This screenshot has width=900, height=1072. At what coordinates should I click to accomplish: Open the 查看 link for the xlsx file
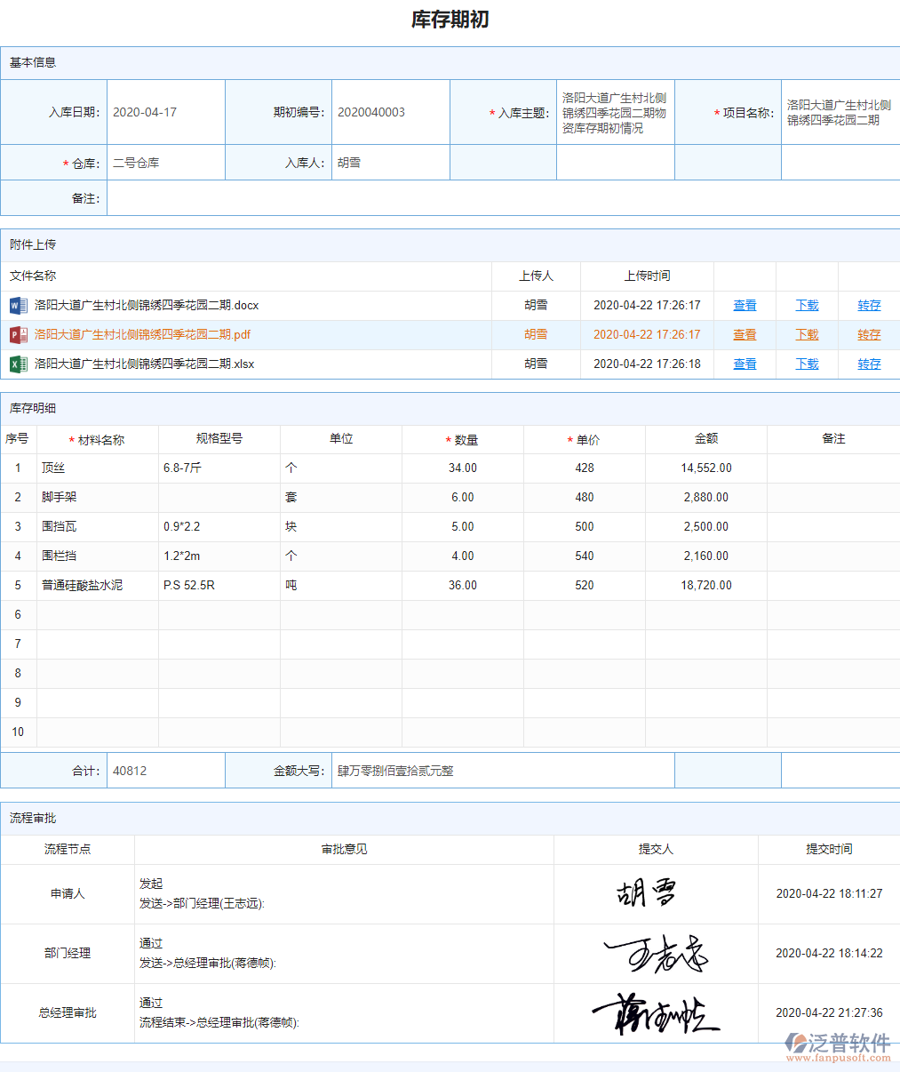click(x=745, y=364)
